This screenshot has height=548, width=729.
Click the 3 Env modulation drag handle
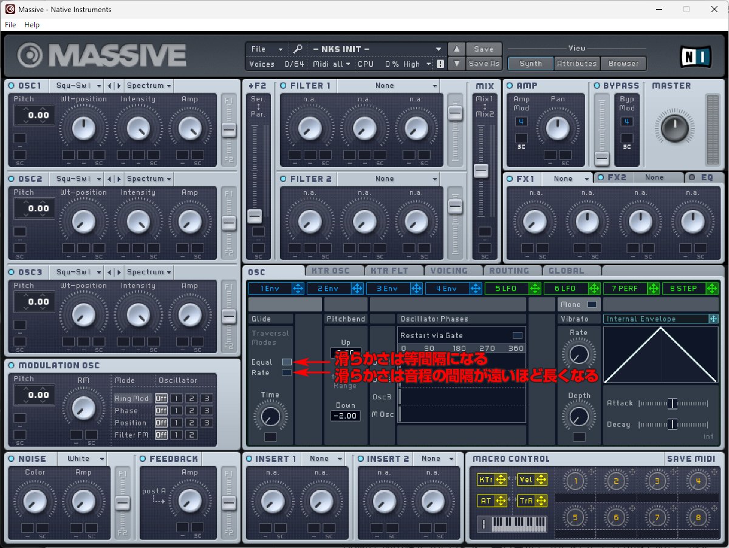tap(416, 288)
